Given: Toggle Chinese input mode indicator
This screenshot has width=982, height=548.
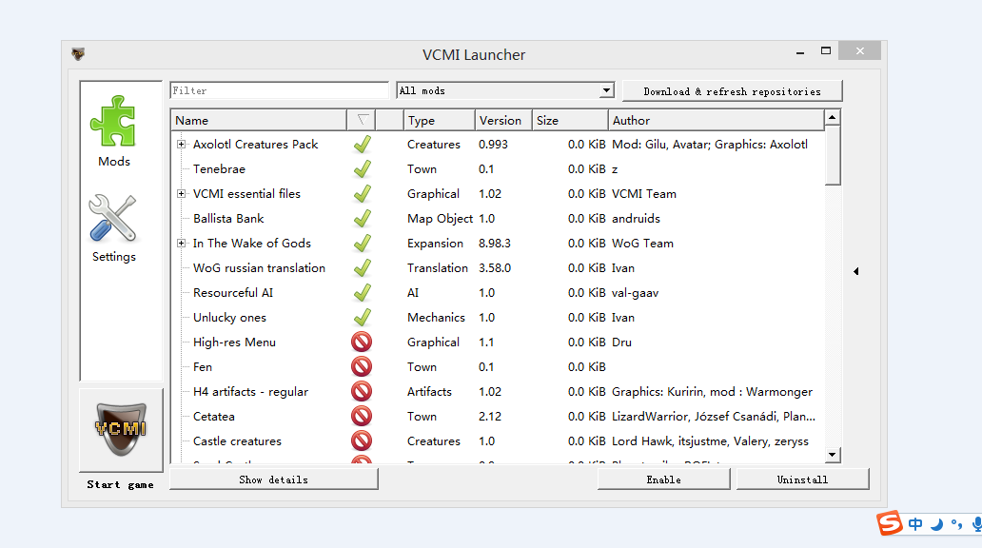Looking at the screenshot, I should pos(915,524).
